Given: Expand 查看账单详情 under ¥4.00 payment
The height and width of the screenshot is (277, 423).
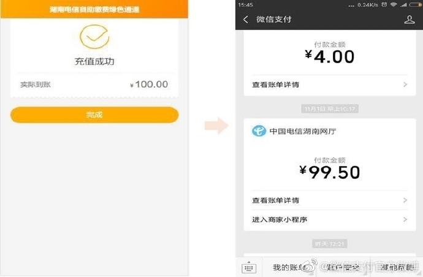Looking at the screenshot, I should tap(329, 85).
